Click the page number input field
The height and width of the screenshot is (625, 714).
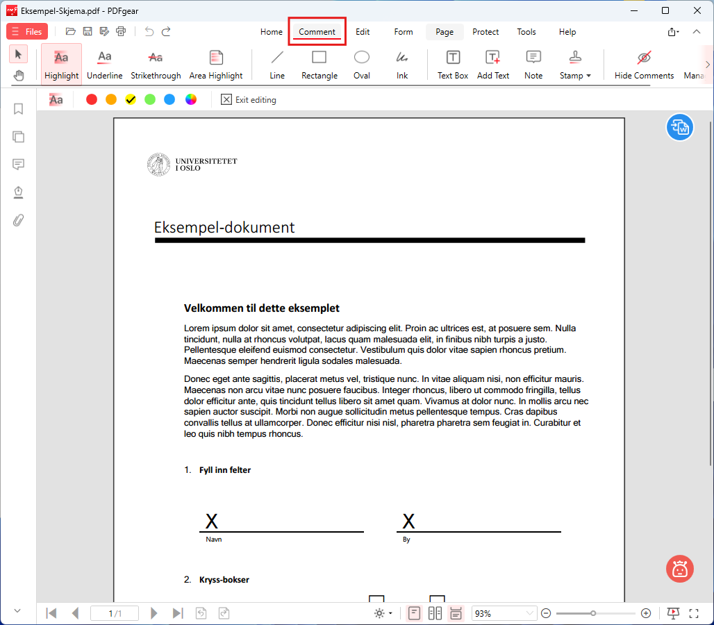coord(115,614)
